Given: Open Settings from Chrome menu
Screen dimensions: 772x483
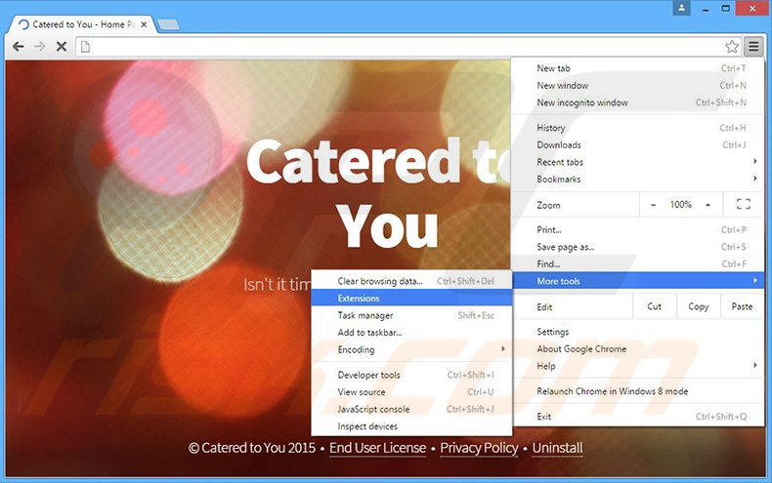Looking at the screenshot, I should (x=638, y=332).
